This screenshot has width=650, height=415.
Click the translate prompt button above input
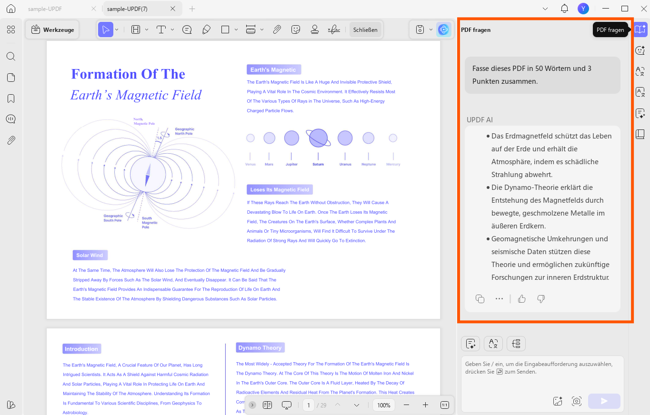493,343
